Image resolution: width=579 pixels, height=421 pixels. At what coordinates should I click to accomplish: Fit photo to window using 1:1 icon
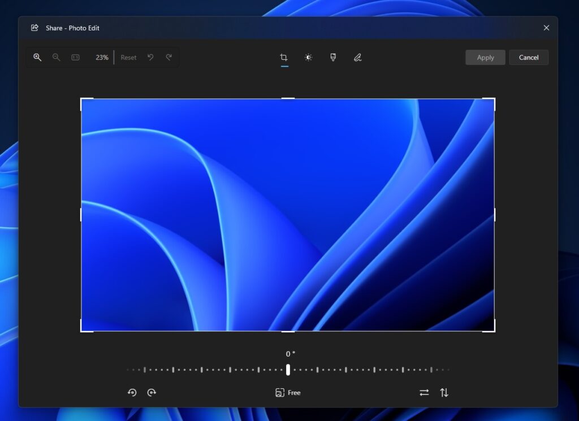(75, 57)
